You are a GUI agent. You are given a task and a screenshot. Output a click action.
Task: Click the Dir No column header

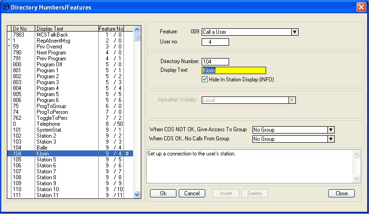23,28
